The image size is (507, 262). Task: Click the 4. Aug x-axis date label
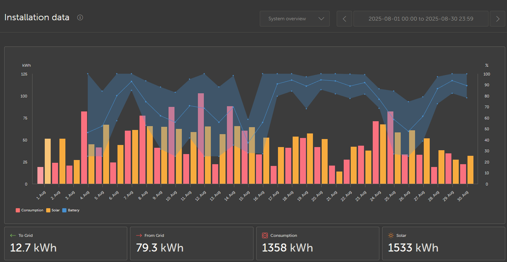point(85,195)
